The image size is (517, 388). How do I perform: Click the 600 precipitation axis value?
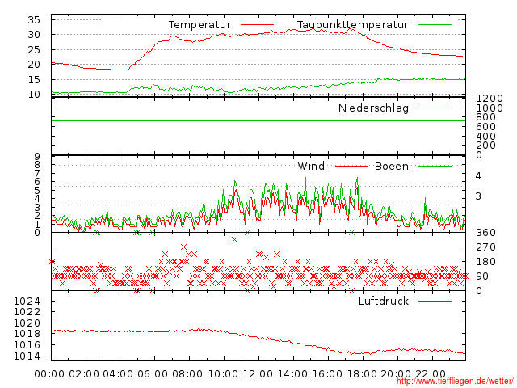(x=486, y=126)
